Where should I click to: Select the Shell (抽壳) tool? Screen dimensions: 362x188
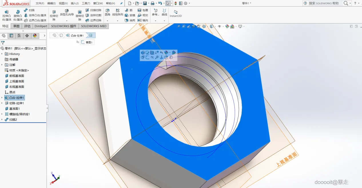pos(130,20)
